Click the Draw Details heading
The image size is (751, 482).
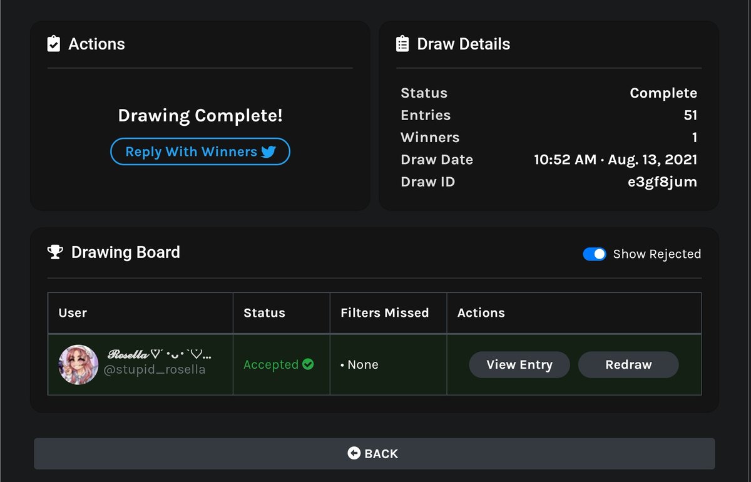(464, 44)
